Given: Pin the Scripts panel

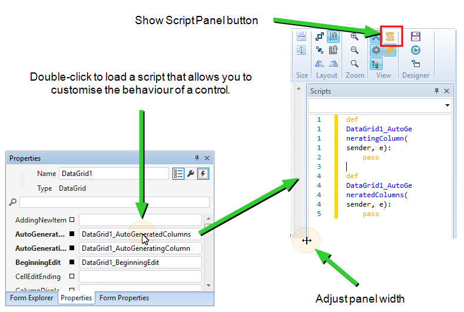Looking at the screenshot, I should [x=436, y=91].
